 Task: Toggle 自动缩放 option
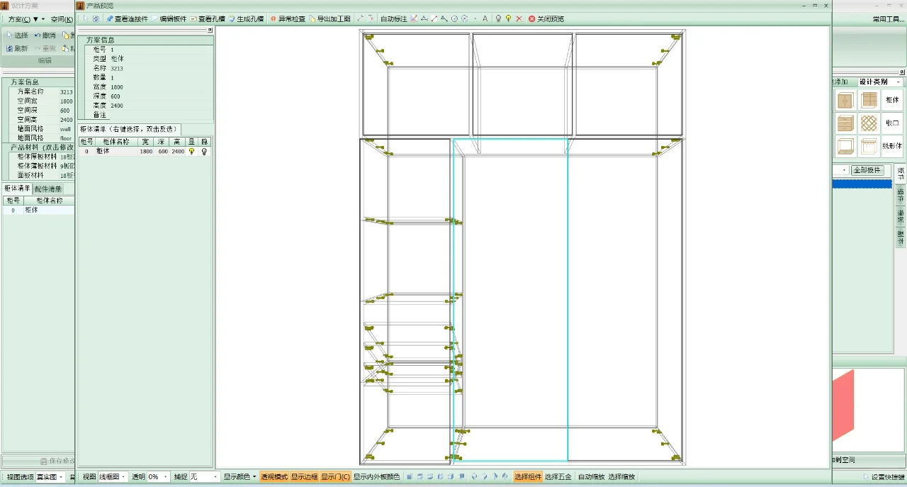[x=592, y=477]
